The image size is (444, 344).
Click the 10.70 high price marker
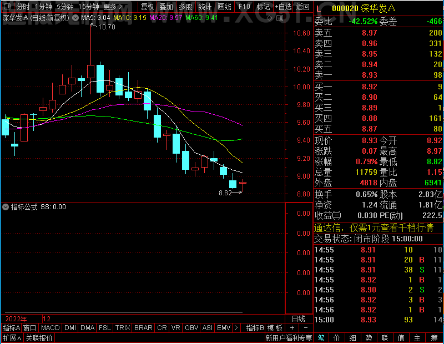pyautogui.click(x=107, y=27)
